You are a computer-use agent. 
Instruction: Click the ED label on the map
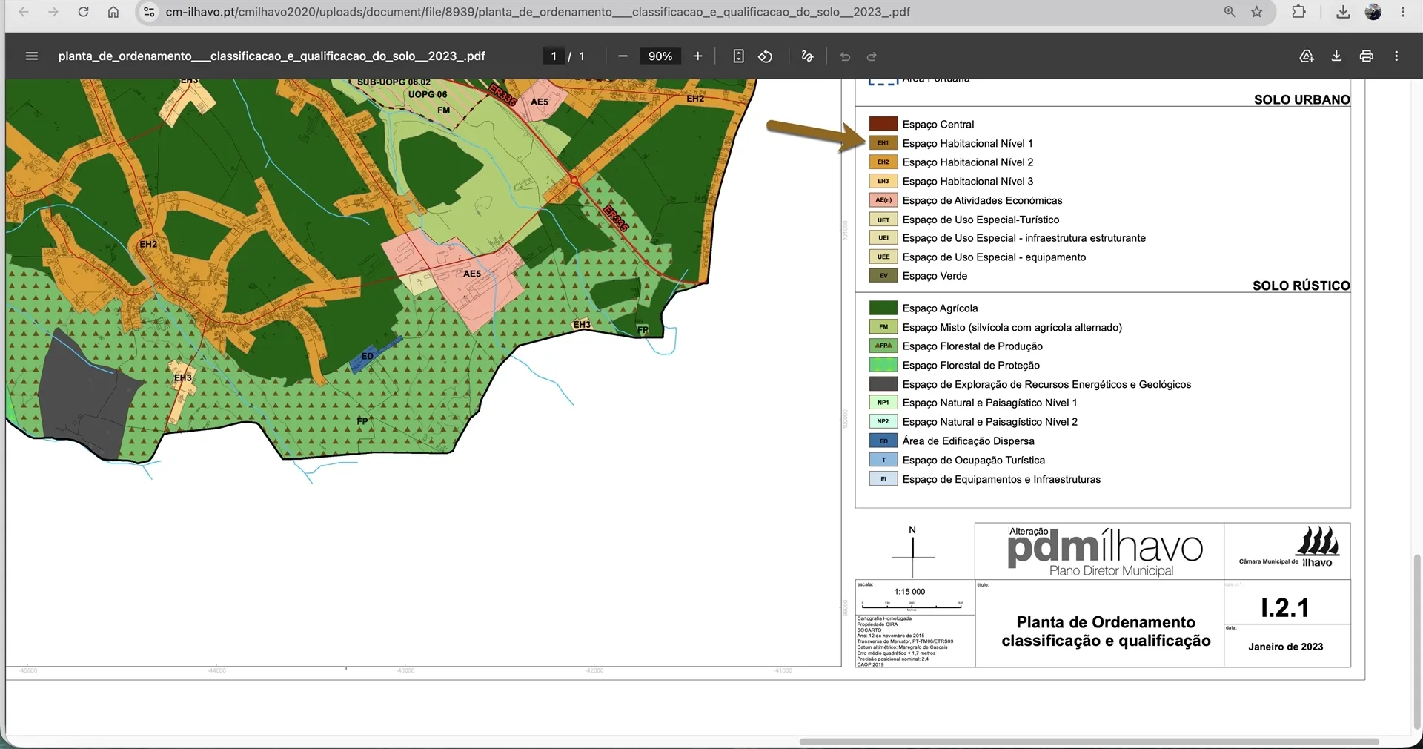pos(367,356)
